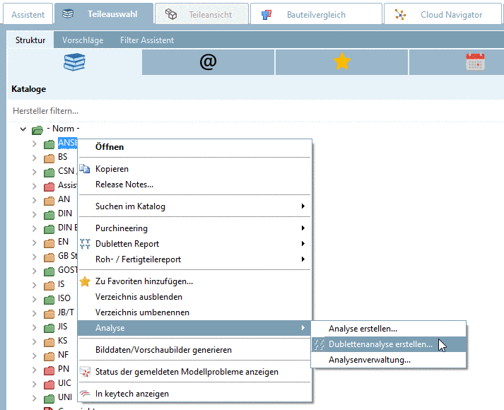Click the keytech icon in context menu
The height and width of the screenshot is (410, 504).
(x=85, y=394)
